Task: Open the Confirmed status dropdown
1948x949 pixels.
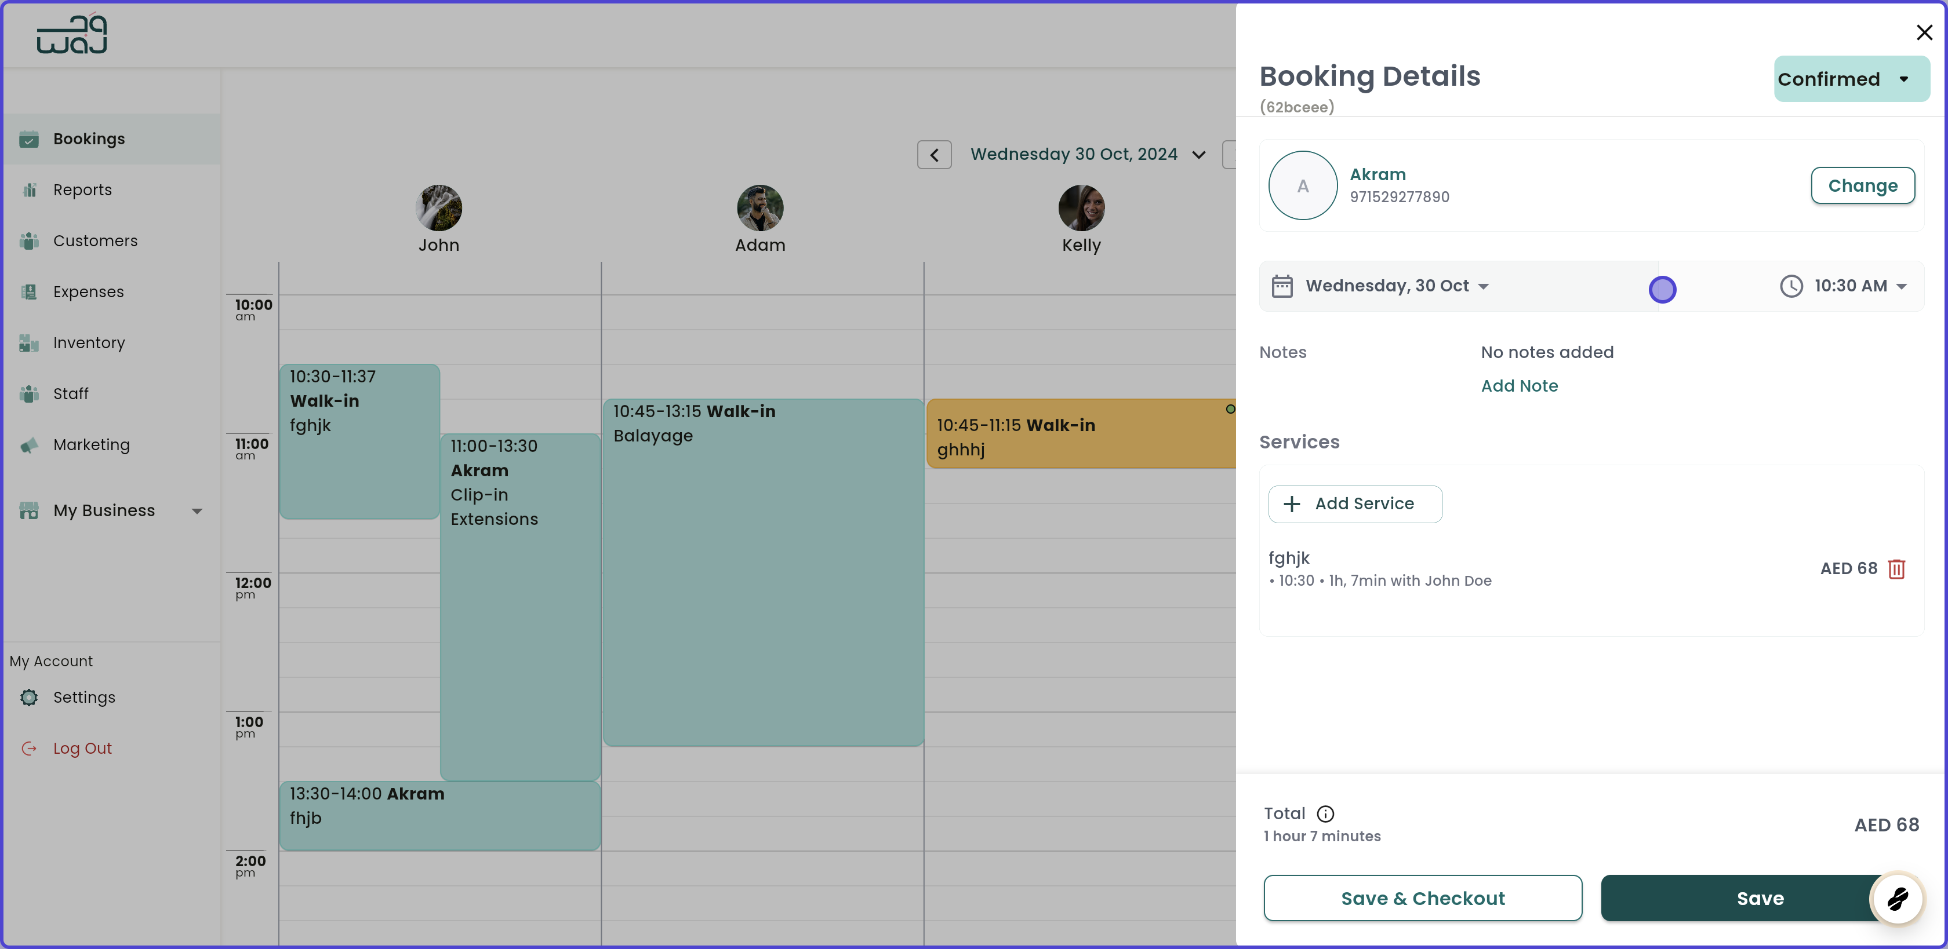Action: coord(1851,79)
